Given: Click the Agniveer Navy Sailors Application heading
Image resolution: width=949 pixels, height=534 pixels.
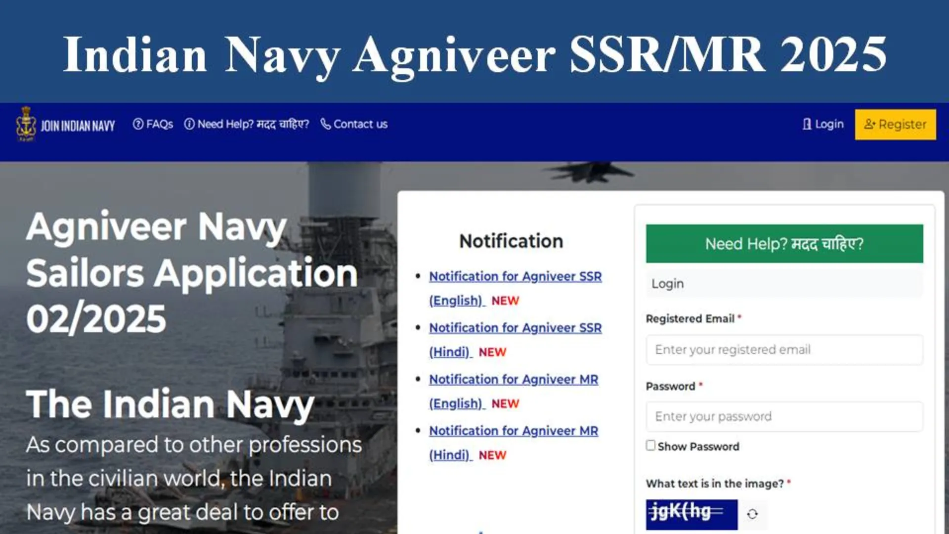Looking at the screenshot, I should (192, 272).
